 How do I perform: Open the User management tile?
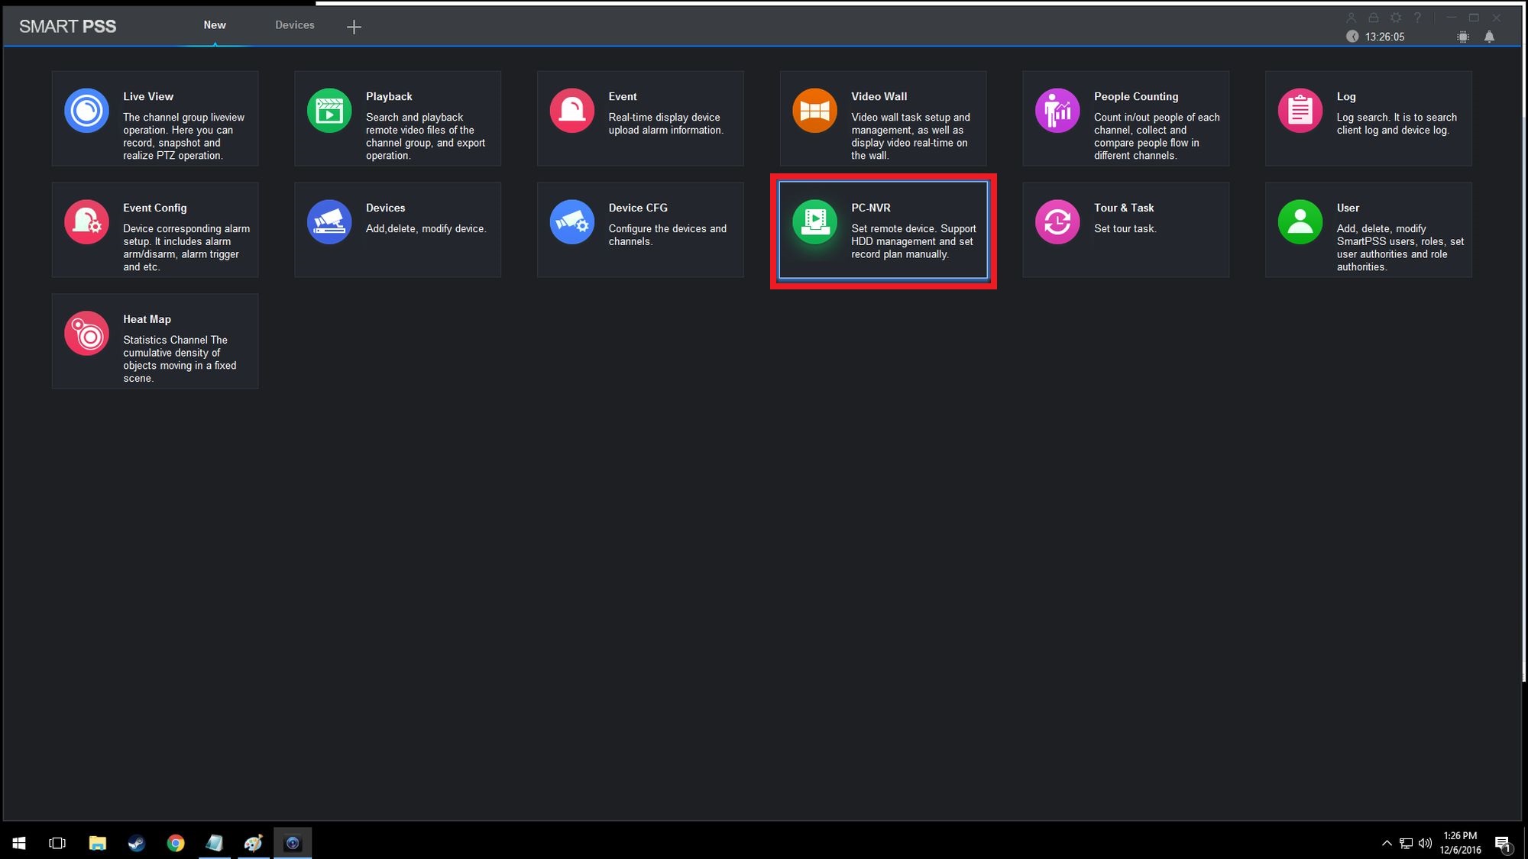(1368, 230)
